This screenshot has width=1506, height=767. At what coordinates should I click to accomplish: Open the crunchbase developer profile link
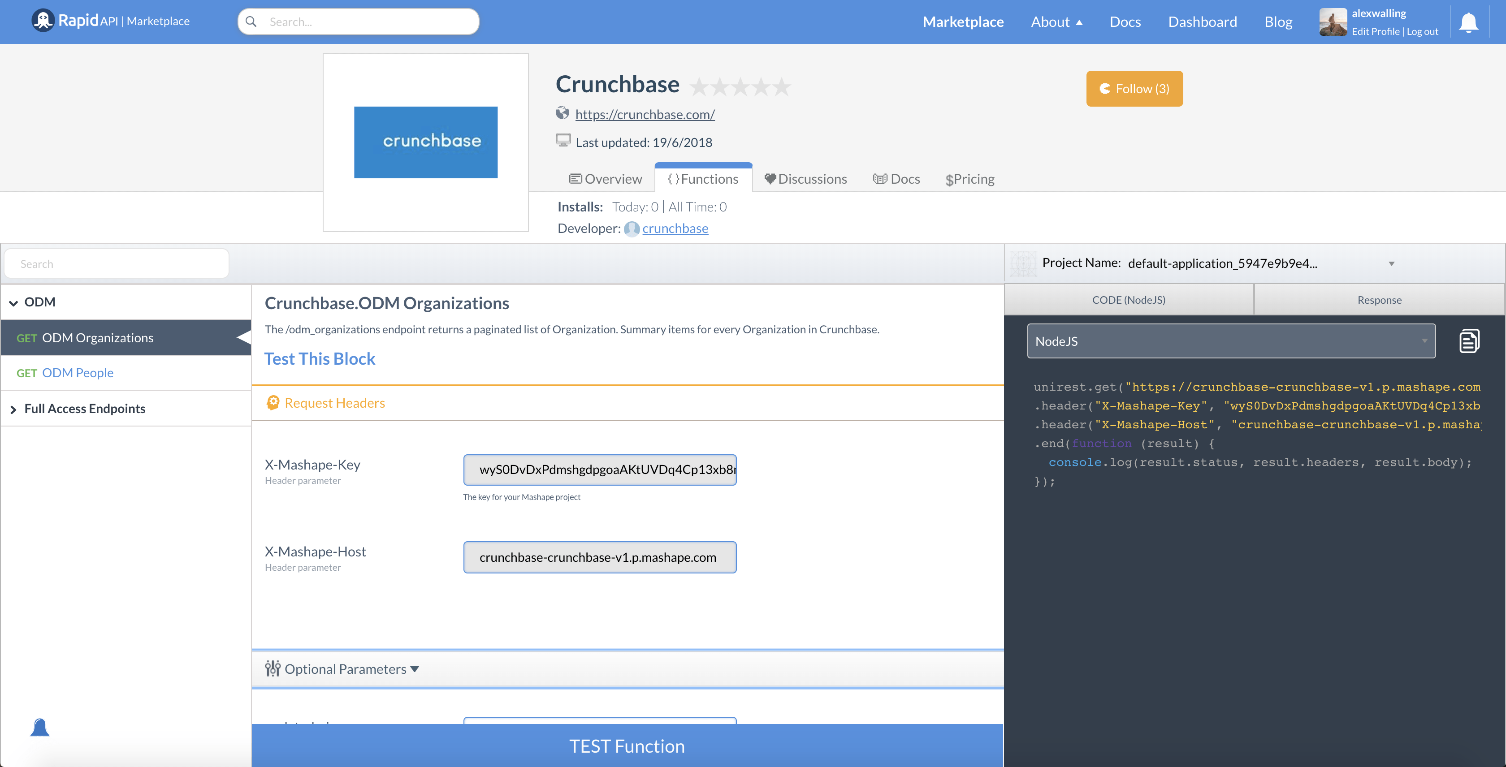coord(675,228)
